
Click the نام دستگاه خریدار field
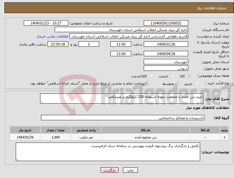121,29
